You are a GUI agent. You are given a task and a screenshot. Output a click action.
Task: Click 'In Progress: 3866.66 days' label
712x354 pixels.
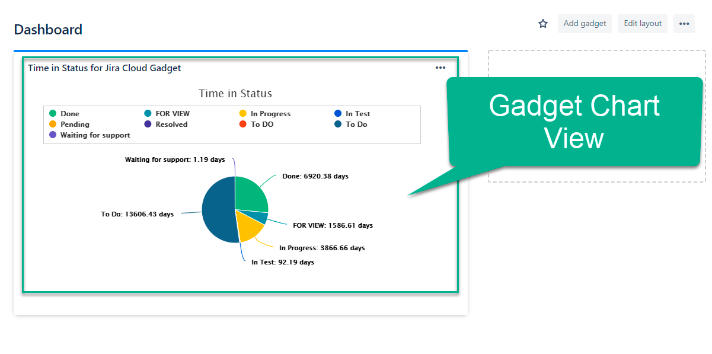click(x=323, y=248)
